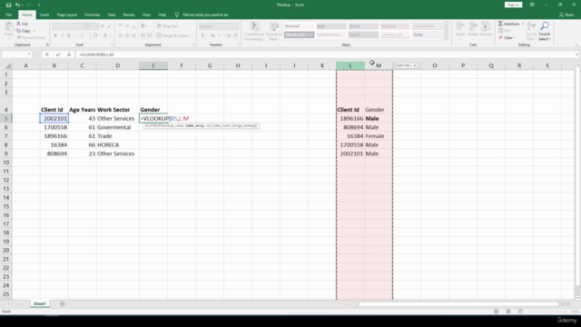Open Sort & Filter menu
The width and height of the screenshot is (581, 327).
click(x=531, y=31)
